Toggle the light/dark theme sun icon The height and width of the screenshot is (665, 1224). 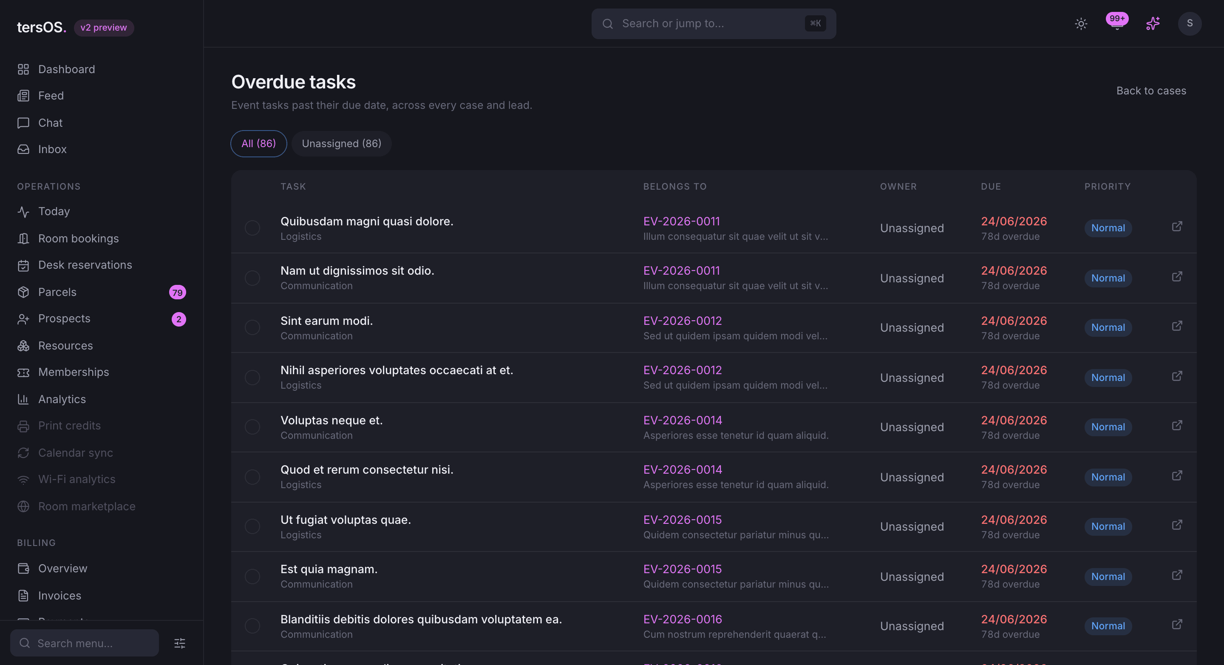pyautogui.click(x=1081, y=24)
